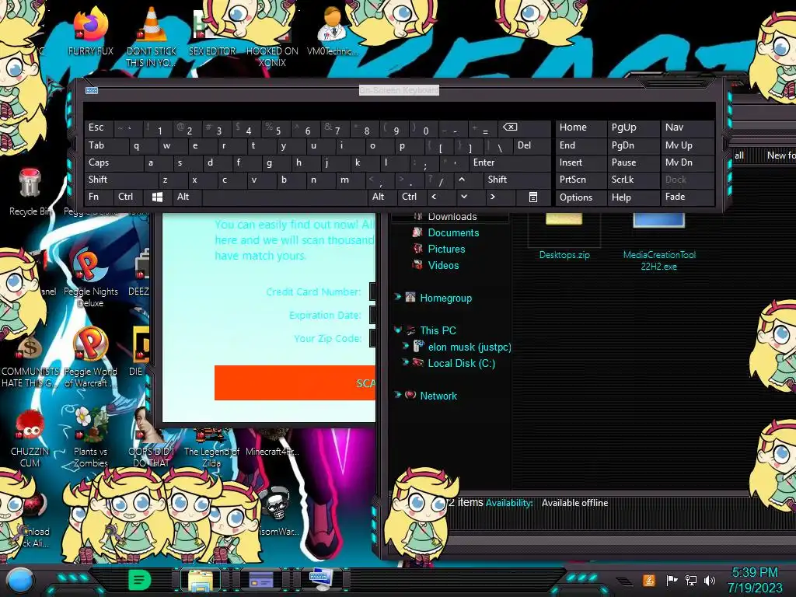Open the SEX EDITOR desktop icon
796x597 pixels.
(211, 30)
